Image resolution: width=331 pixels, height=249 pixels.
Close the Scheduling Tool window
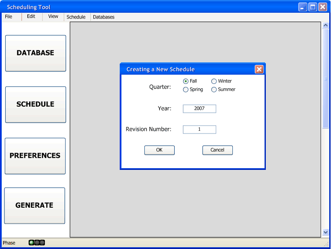coord(323,7)
